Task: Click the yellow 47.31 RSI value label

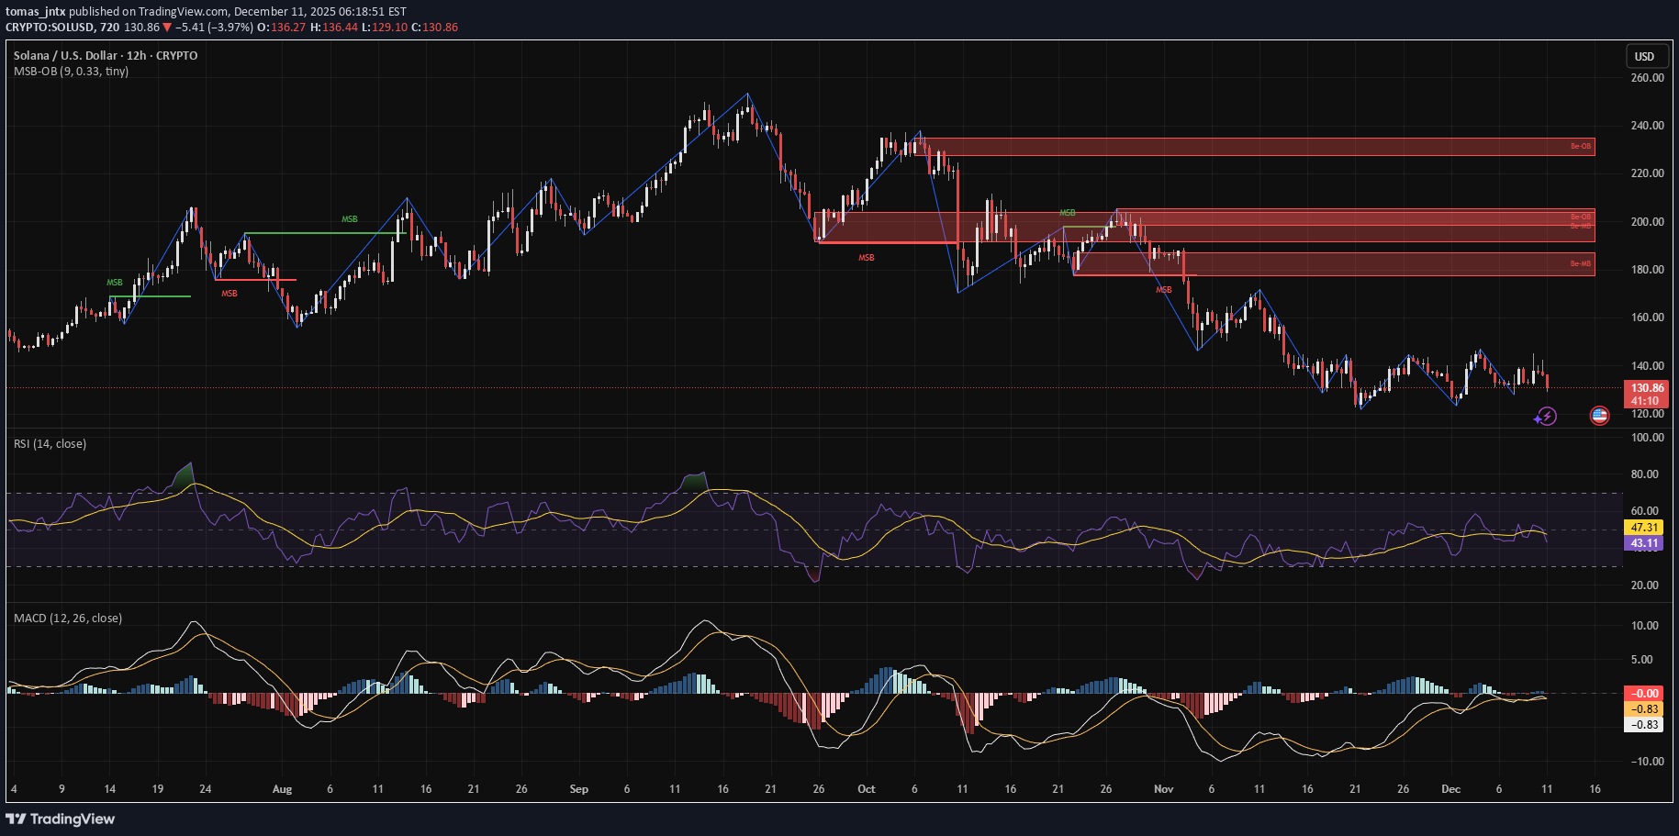Action: click(1643, 528)
